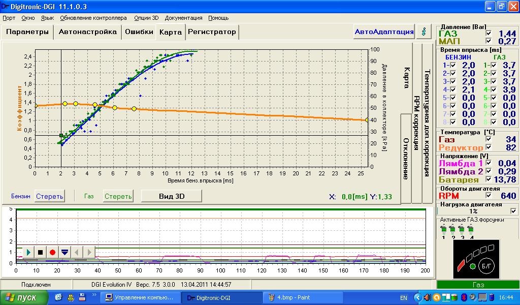Start playback with the teal play arrow

(28, 252)
